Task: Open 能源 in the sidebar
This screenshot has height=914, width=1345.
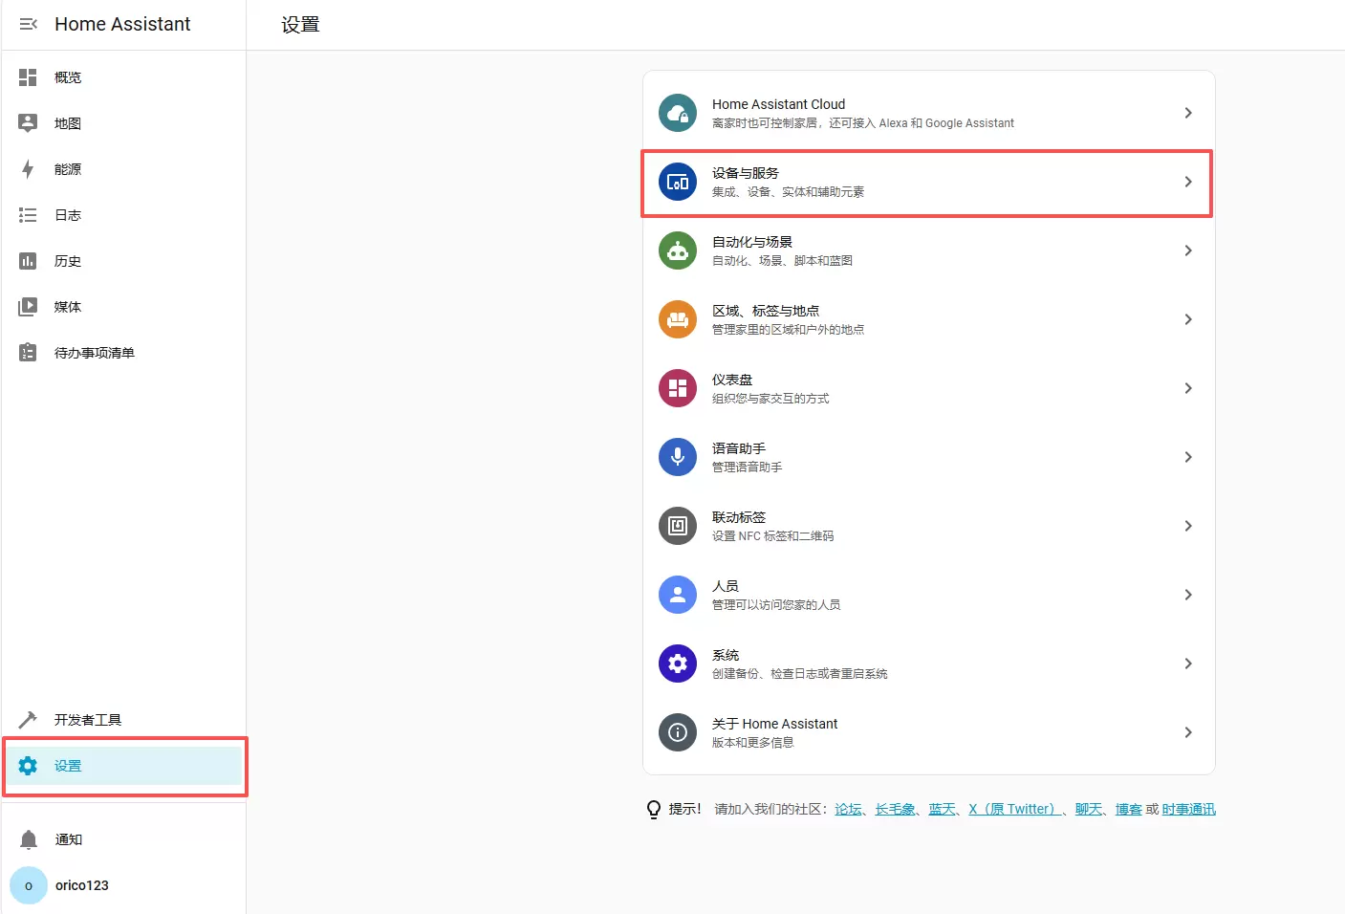Action: pyautogui.click(x=68, y=169)
